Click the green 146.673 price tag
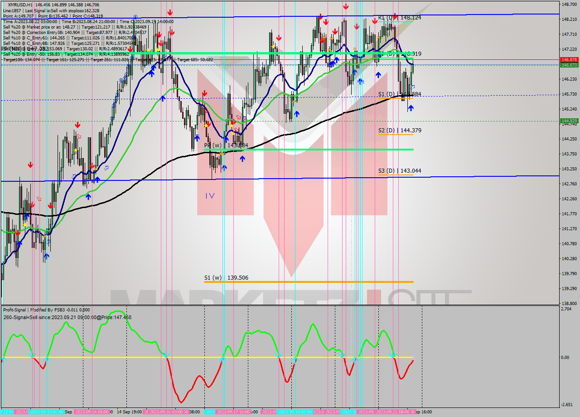580x417 pixels. point(569,65)
